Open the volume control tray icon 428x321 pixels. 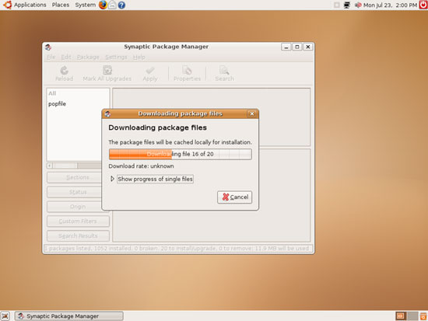tap(358, 5)
